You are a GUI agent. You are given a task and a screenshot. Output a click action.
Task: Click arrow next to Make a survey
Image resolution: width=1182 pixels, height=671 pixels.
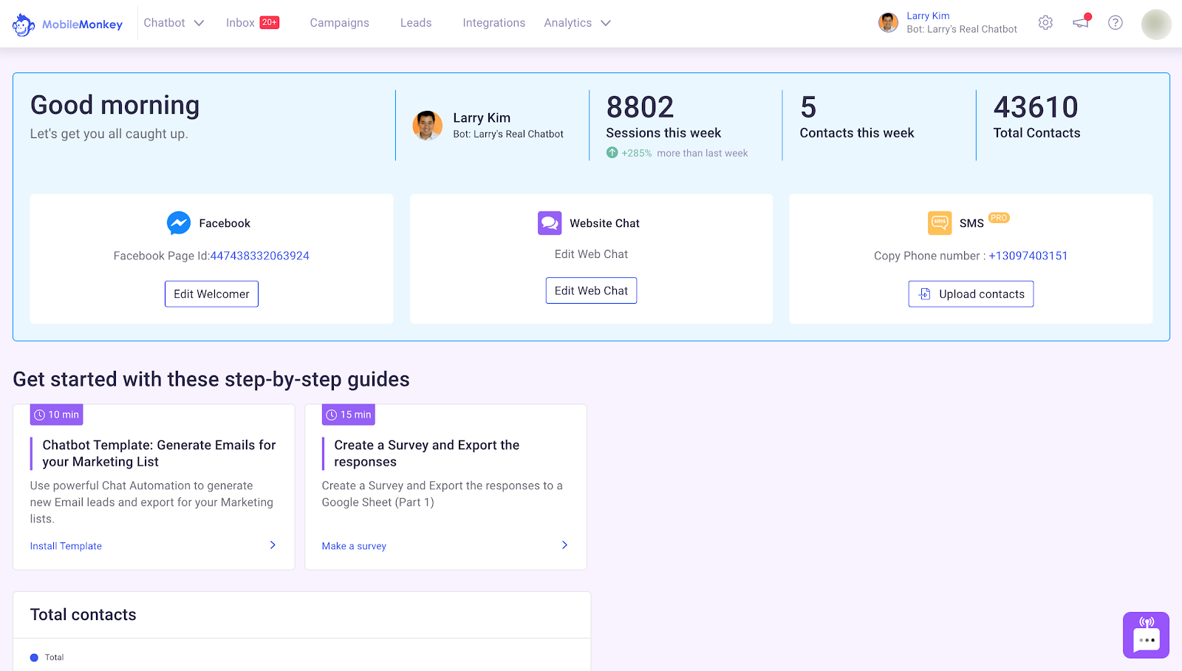tap(564, 545)
